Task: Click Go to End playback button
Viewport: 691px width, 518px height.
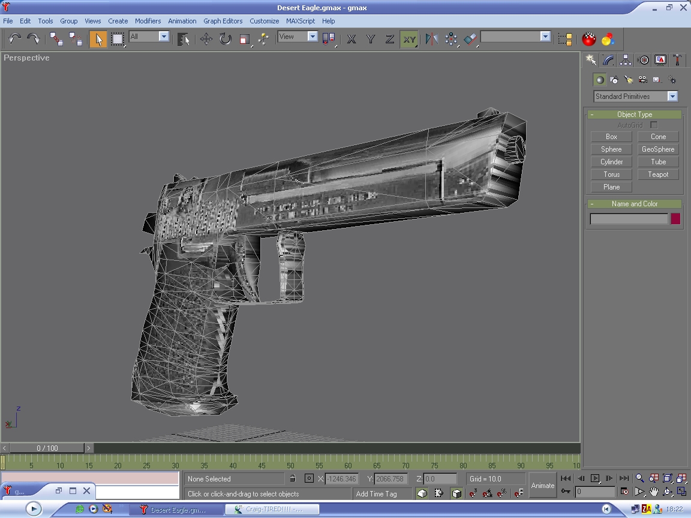Action: (x=624, y=478)
